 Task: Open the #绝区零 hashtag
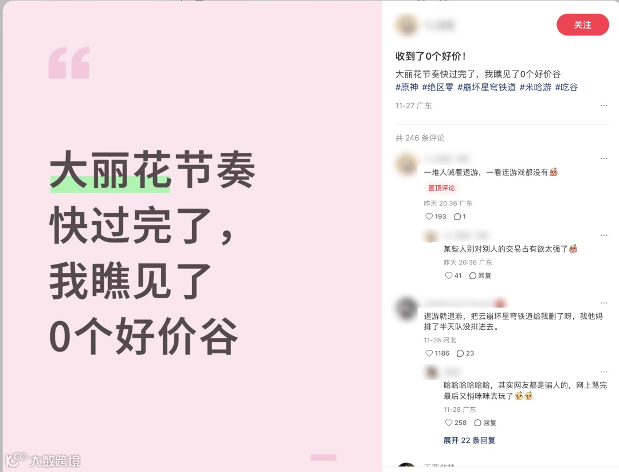tap(437, 87)
